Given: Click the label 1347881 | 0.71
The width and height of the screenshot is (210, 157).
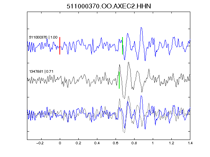Looking at the screenshot, I should point(41,72).
